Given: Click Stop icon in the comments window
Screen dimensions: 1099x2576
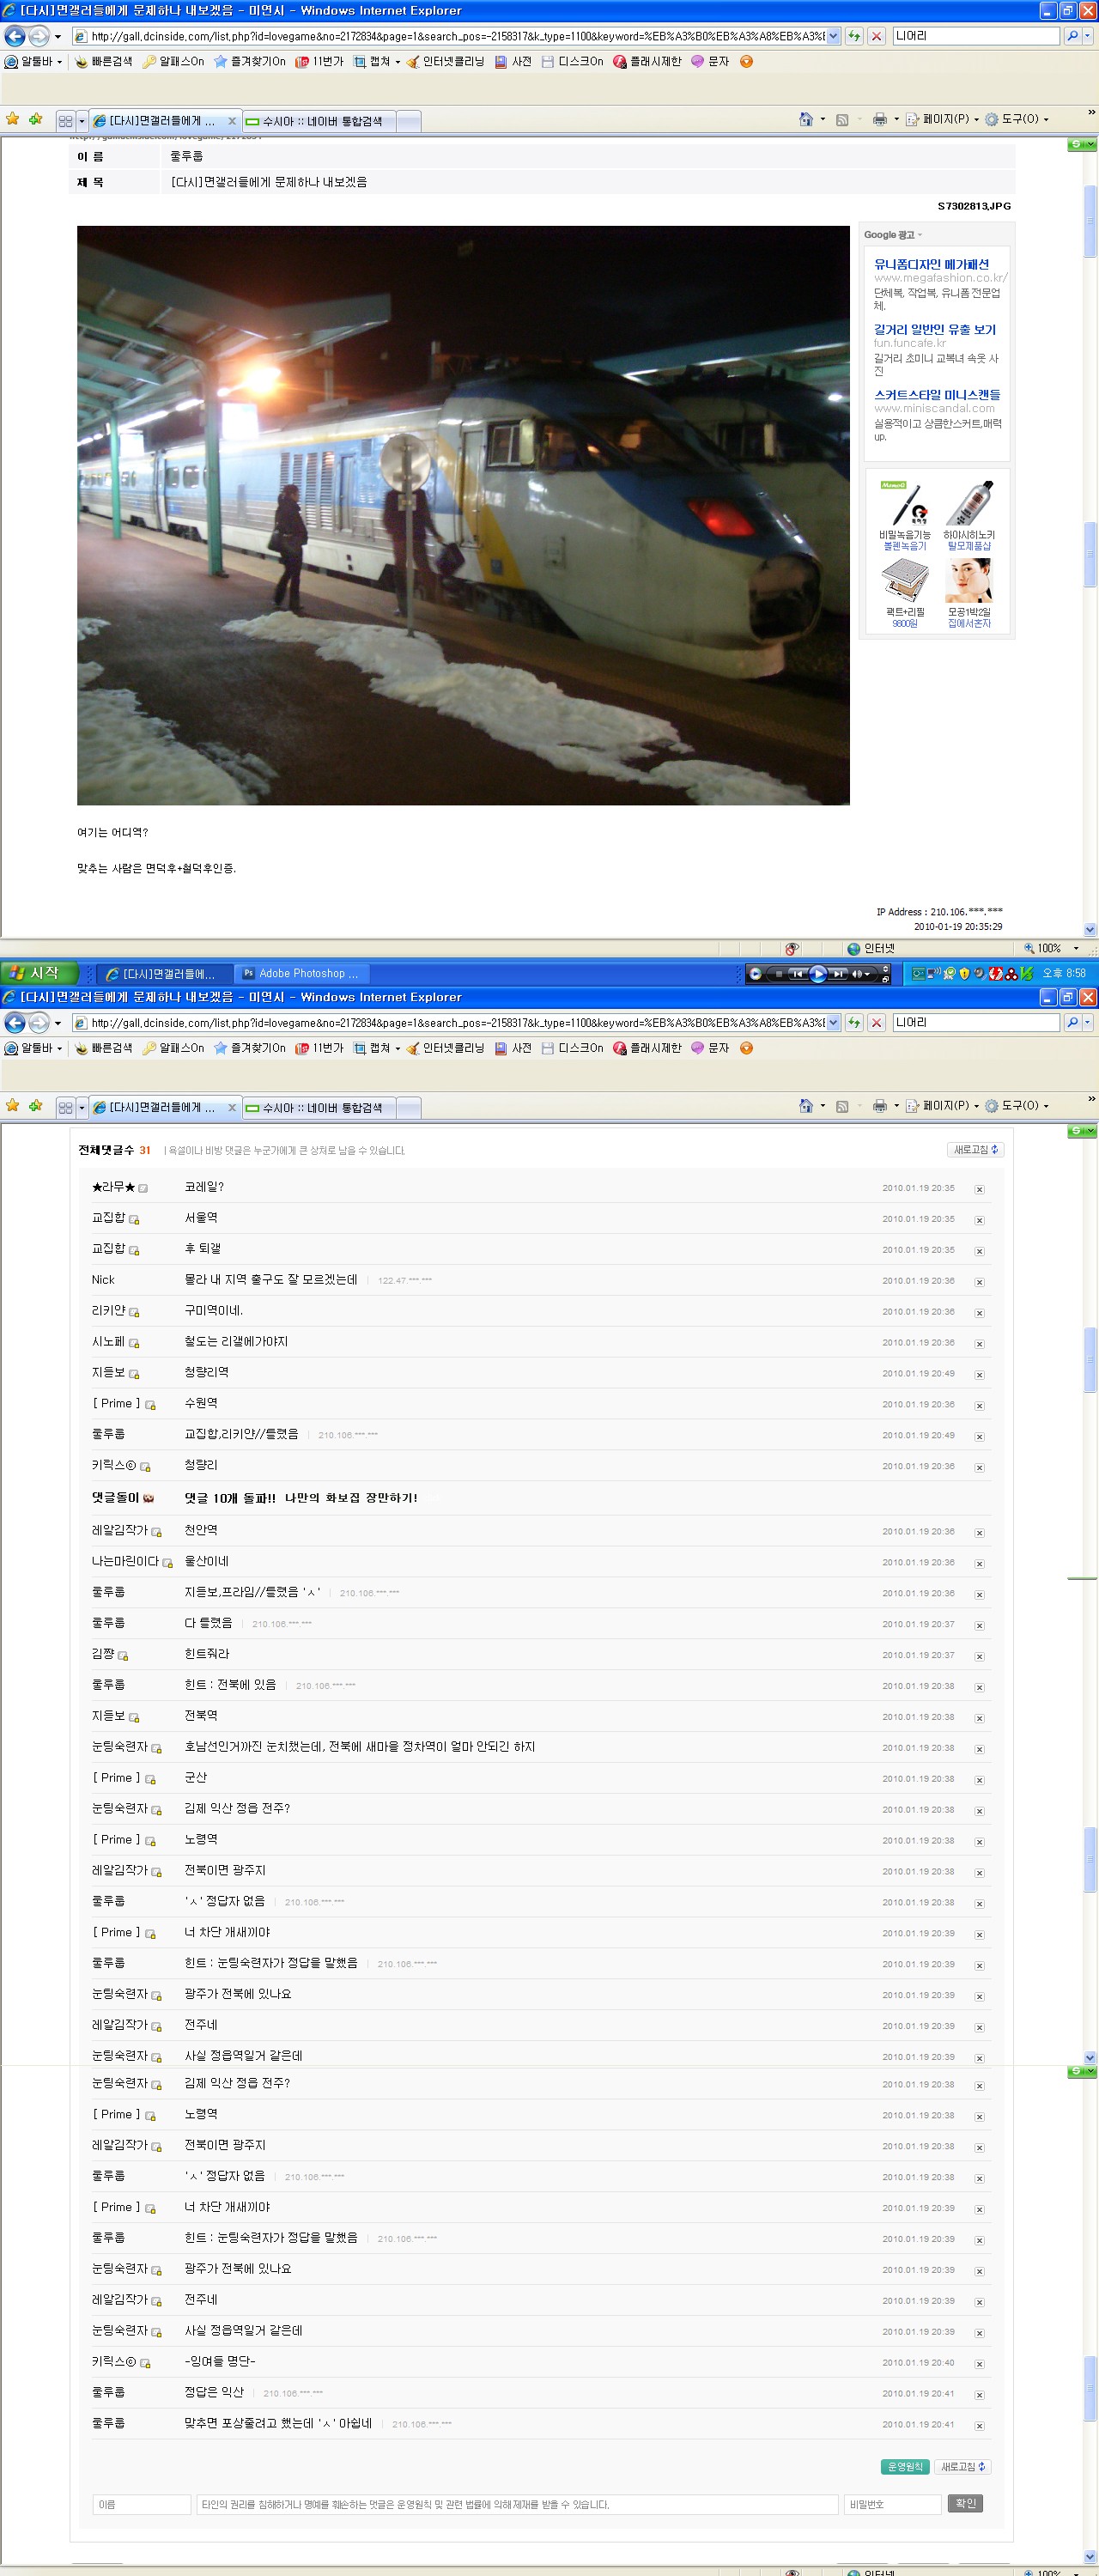Looking at the screenshot, I should 876,1022.
